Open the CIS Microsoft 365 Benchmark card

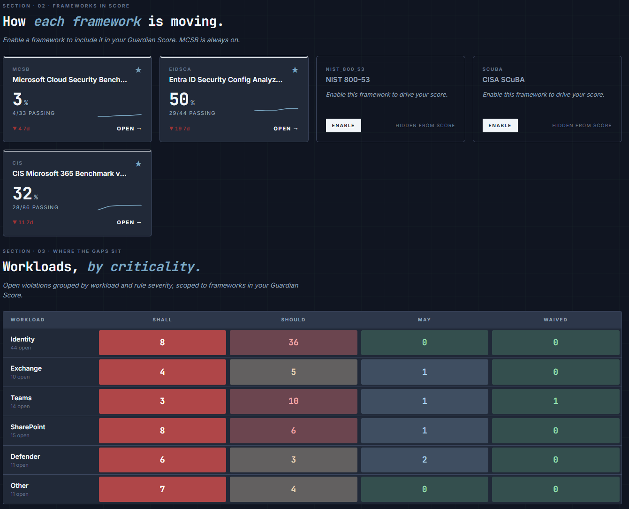[129, 222]
